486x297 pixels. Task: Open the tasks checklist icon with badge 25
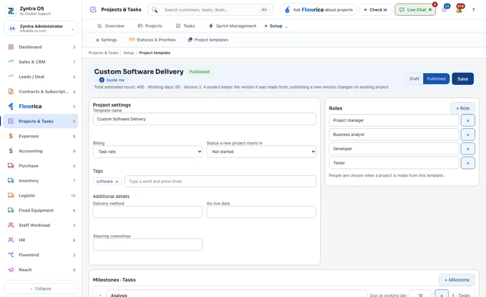pos(445,9)
